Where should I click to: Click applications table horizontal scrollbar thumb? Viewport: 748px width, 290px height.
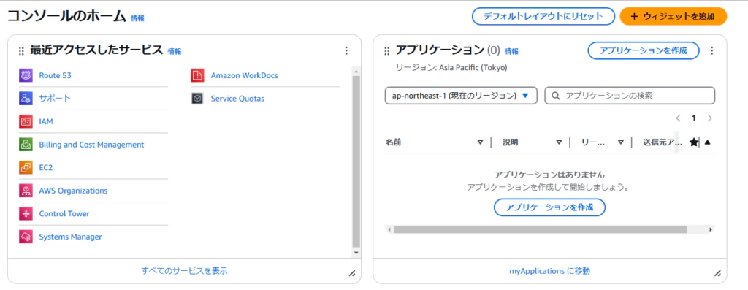point(540,229)
